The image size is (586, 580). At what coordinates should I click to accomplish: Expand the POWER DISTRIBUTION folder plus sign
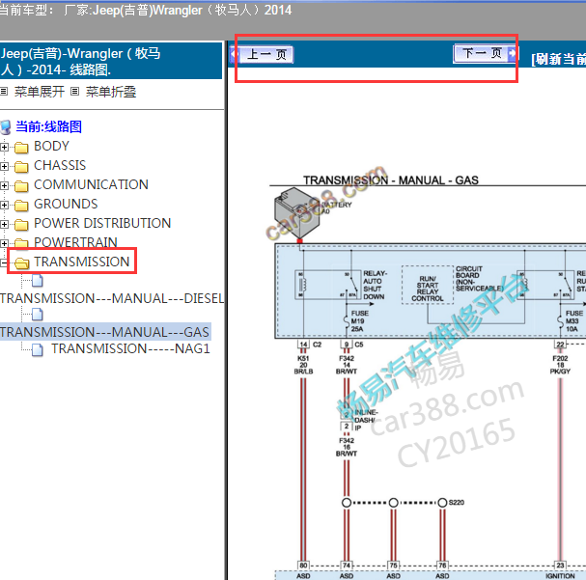4,225
